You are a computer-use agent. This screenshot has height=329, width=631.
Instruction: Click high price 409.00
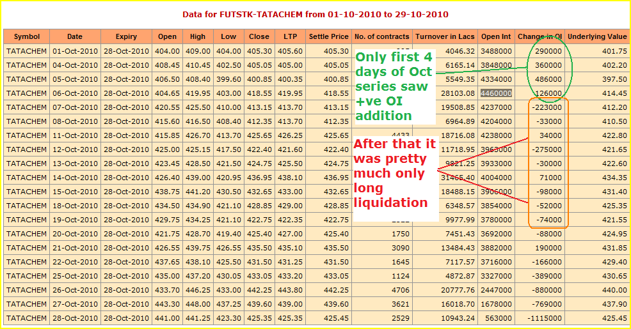(198, 51)
